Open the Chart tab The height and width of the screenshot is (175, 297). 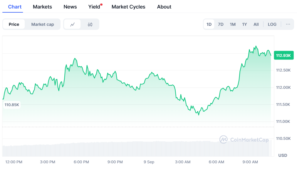(x=15, y=7)
